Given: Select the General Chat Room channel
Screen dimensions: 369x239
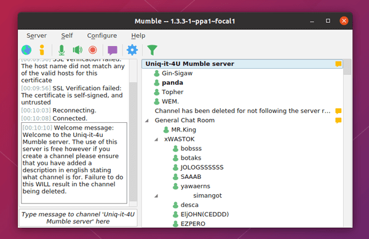Looking at the screenshot, I should (184, 120).
